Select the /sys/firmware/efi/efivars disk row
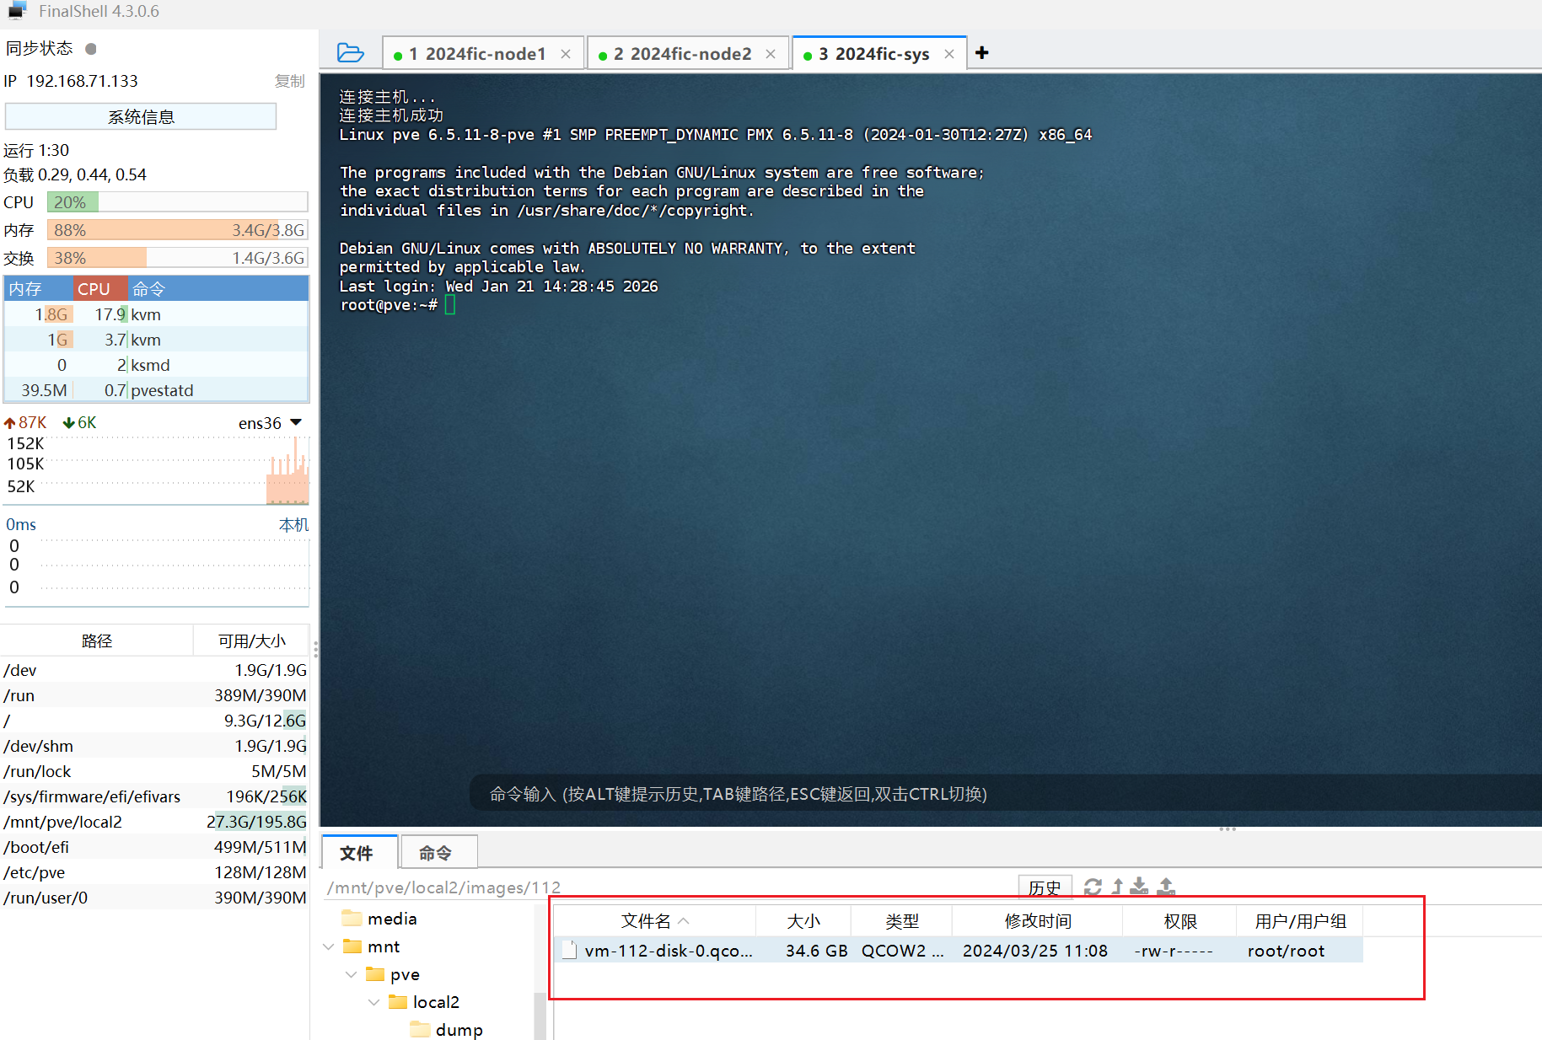1542x1040 pixels. click(155, 796)
